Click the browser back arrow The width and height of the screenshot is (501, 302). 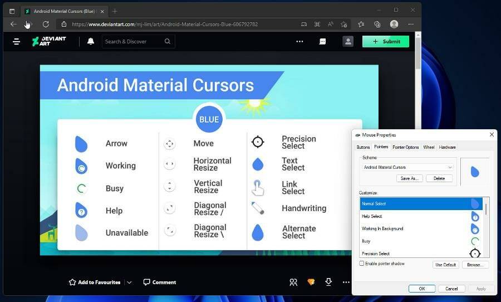click(x=13, y=24)
